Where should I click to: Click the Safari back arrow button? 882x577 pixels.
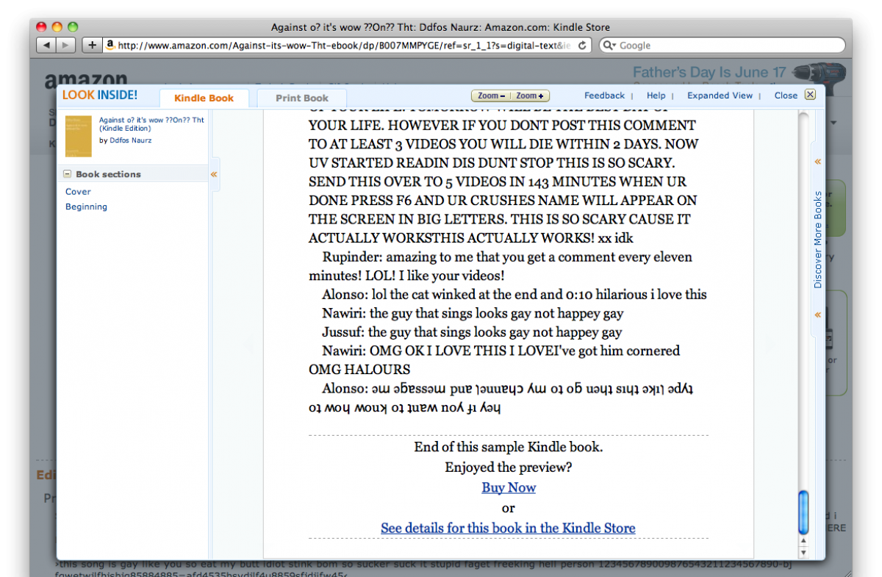click(x=46, y=46)
